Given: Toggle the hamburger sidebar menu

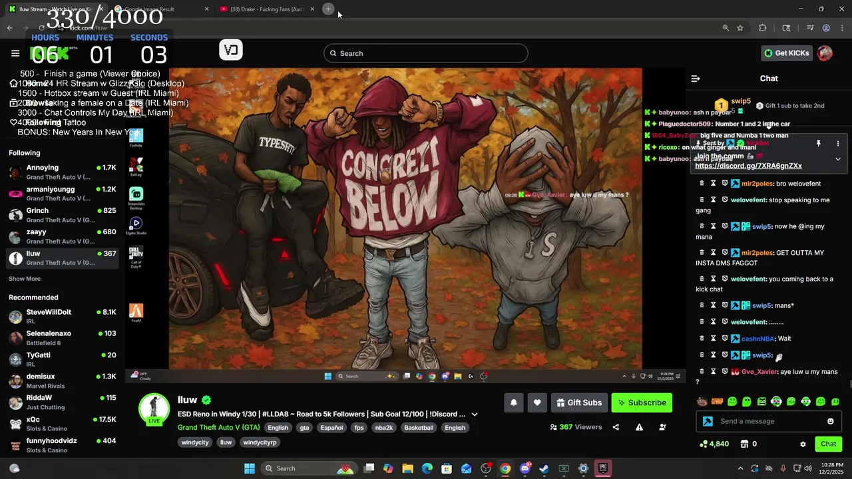Looking at the screenshot, I should click(15, 53).
